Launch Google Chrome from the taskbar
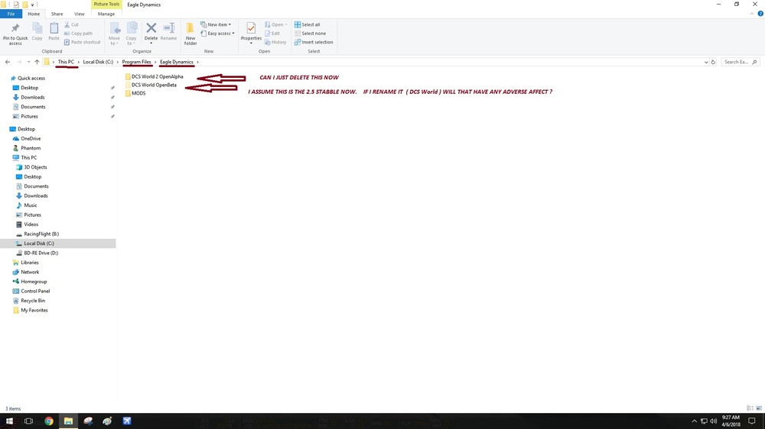The height and width of the screenshot is (429, 765). click(49, 421)
